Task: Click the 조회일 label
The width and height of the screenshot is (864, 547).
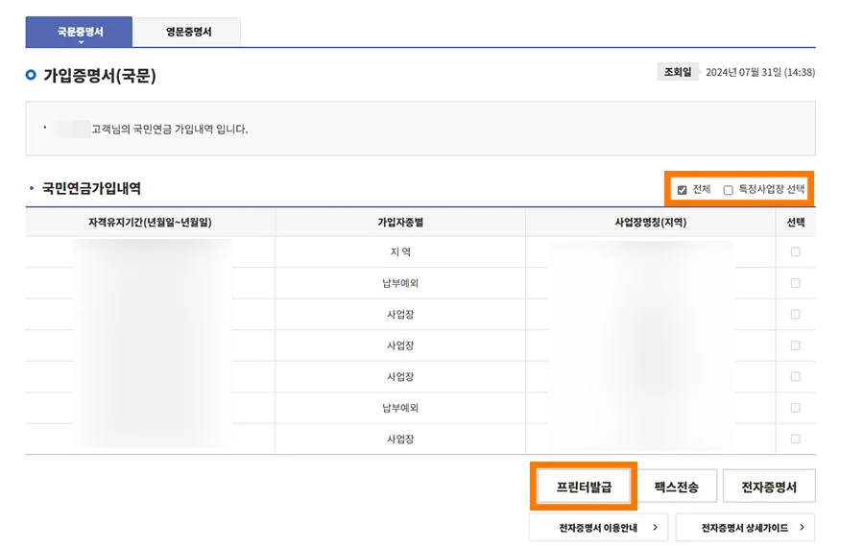Action: tap(677, 72)
